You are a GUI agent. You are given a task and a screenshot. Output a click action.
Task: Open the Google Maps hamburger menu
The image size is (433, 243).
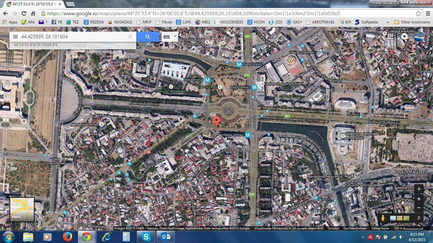coord(16,37)
